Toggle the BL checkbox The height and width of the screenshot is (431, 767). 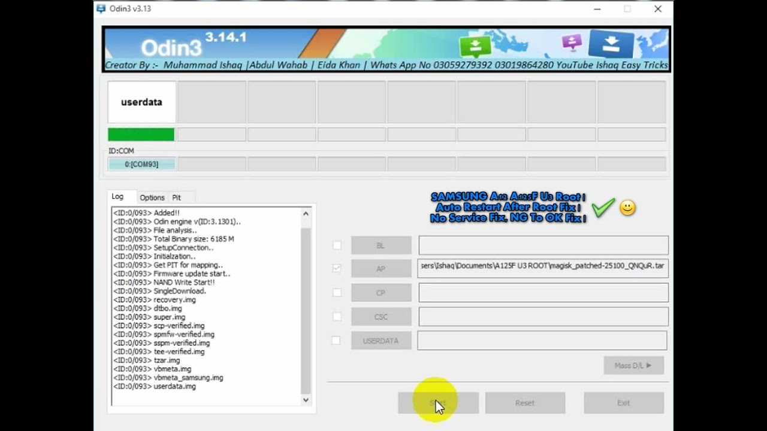pos(337,245)
